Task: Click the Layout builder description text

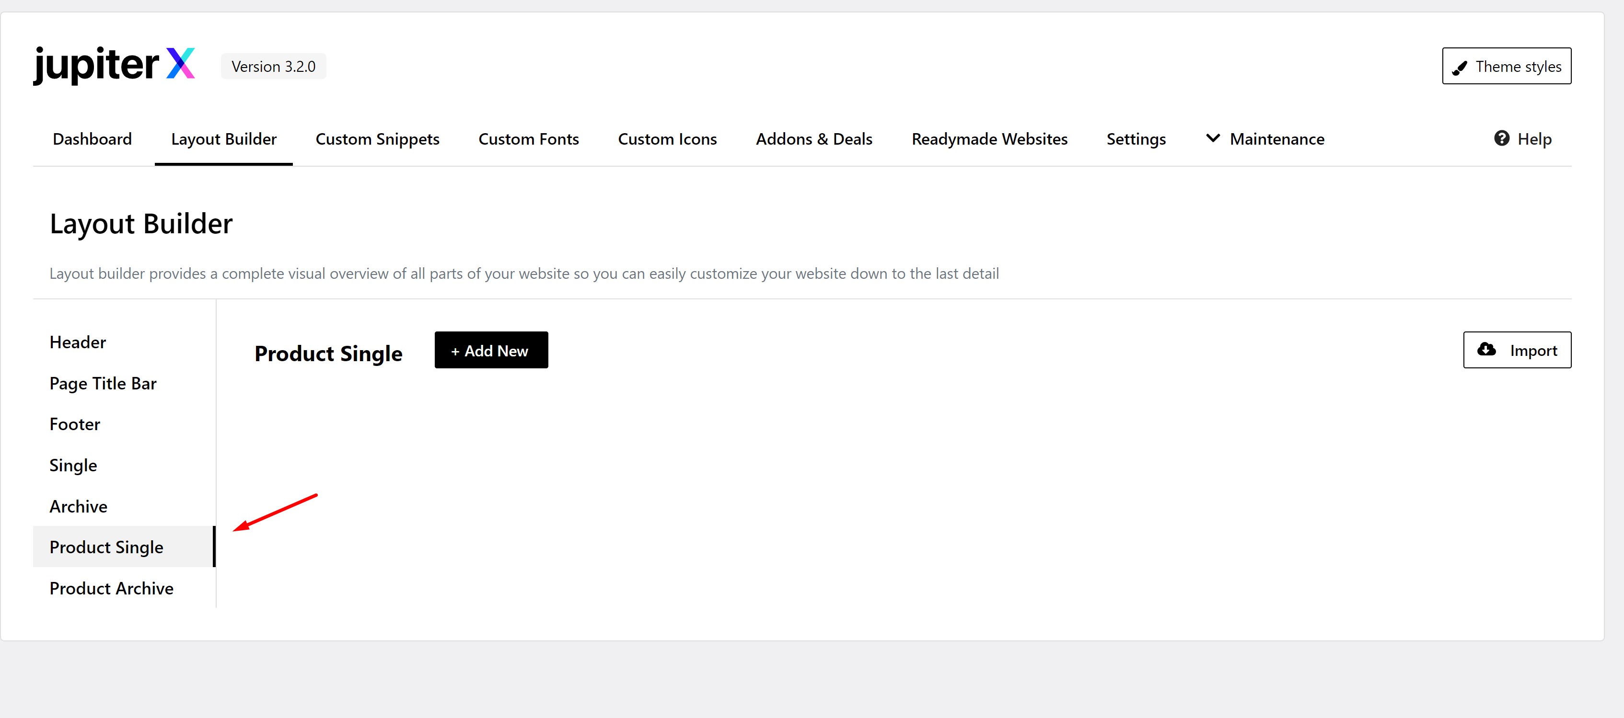Action: click(524, 274)
